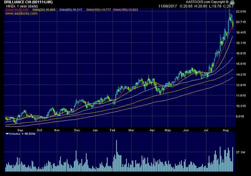Click the date 11/08/2017

[168, 6]
